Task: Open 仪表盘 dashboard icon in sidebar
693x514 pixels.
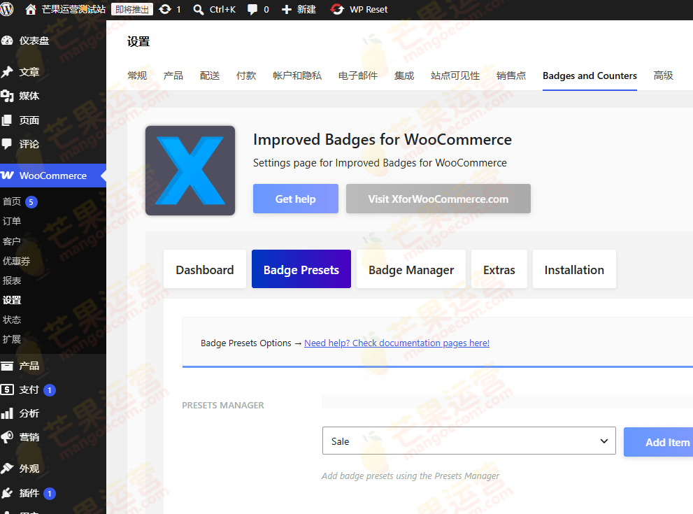Action: point(7,41)
